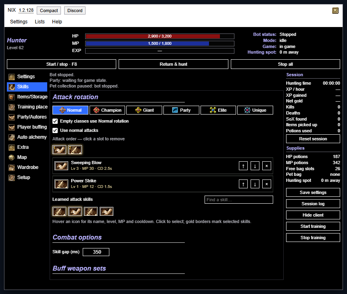Click the Hide client button
Viewport: 347px width, 294px height.
(x=313, y=215)
